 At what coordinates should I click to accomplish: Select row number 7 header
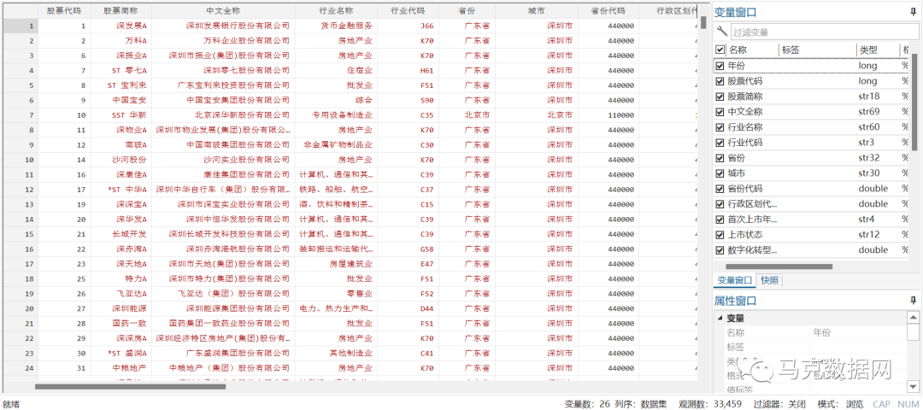click(20, 114)
